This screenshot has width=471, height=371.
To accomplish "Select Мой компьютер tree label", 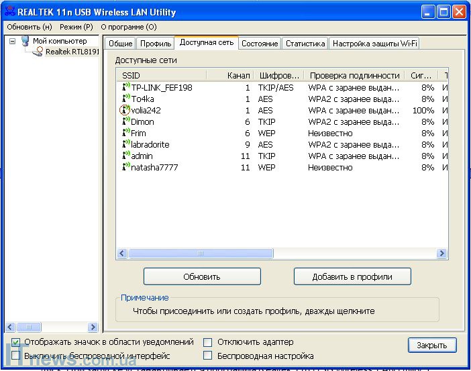I will click(x=60, y=41).
